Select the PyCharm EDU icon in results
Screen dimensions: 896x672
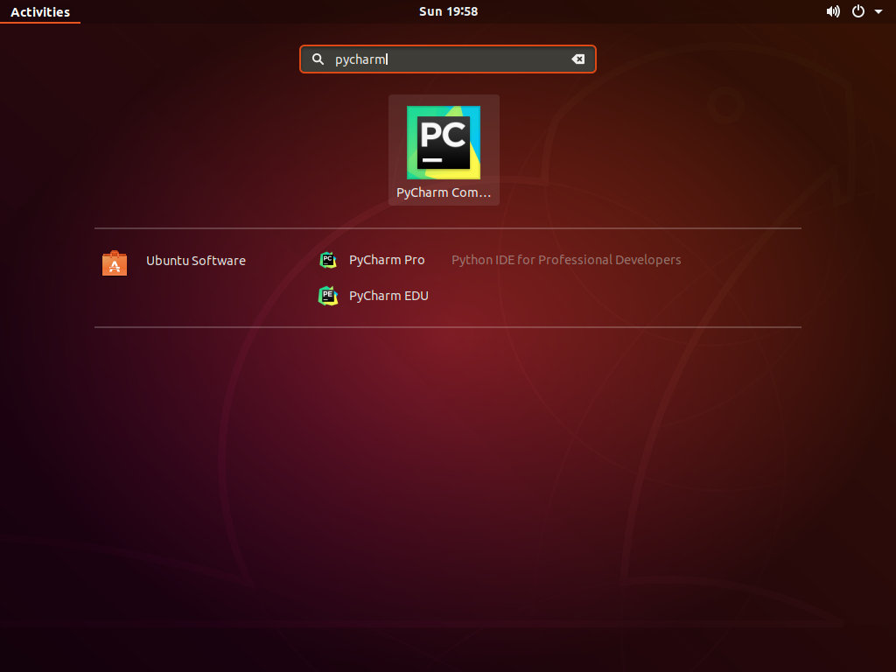point(328,296)
